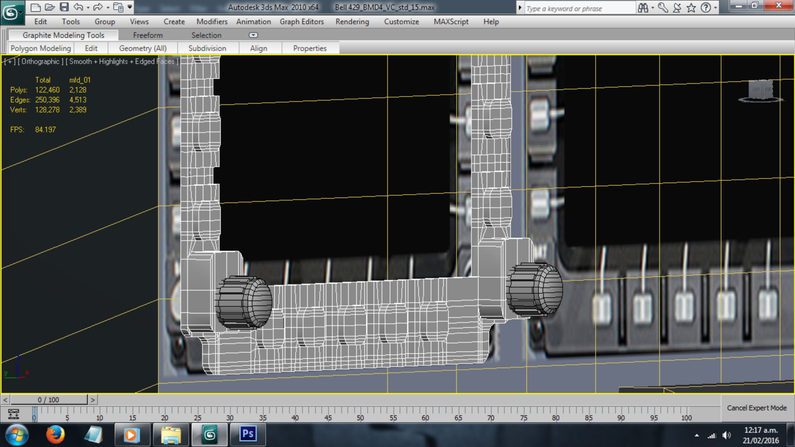Image resolution: width=795 pixels, height=447 pixels.
Task: Click the Cancel Expert Mode button
Action: pyautogui.click(x=756, y=408)
